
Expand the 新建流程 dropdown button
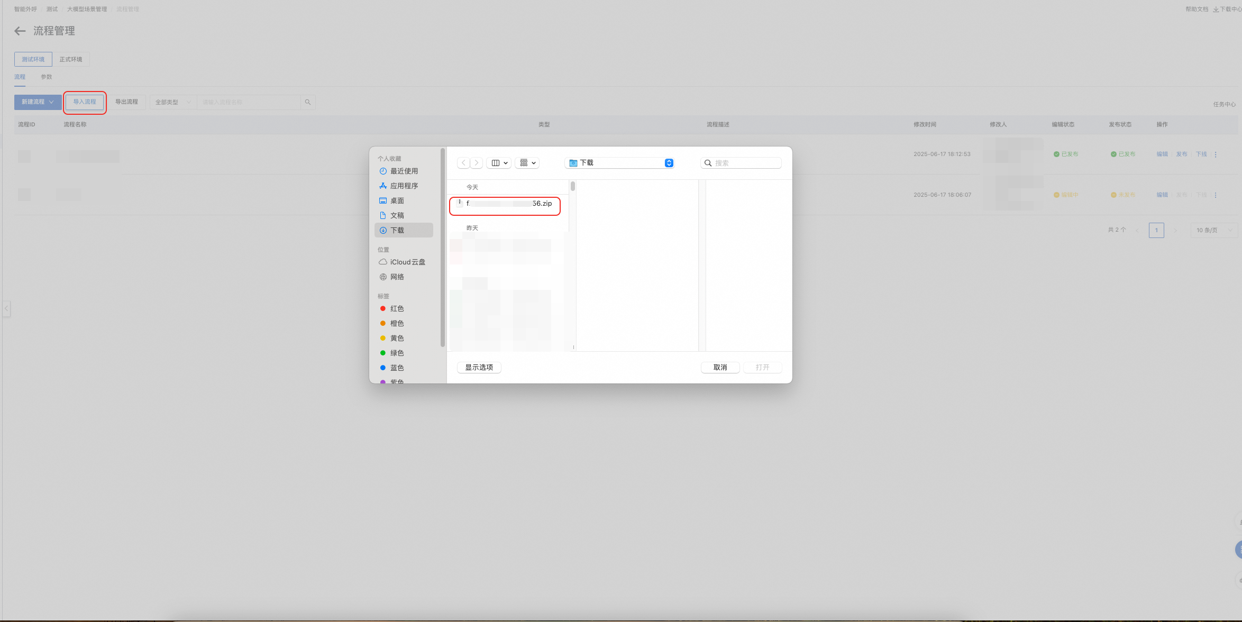click(x=38, y=102)
